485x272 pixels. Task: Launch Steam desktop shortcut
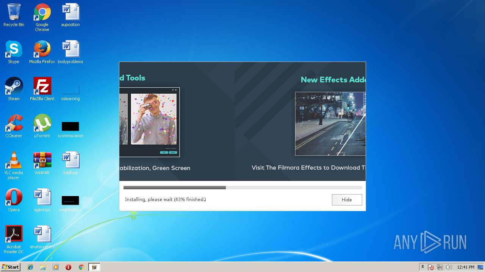14,89
